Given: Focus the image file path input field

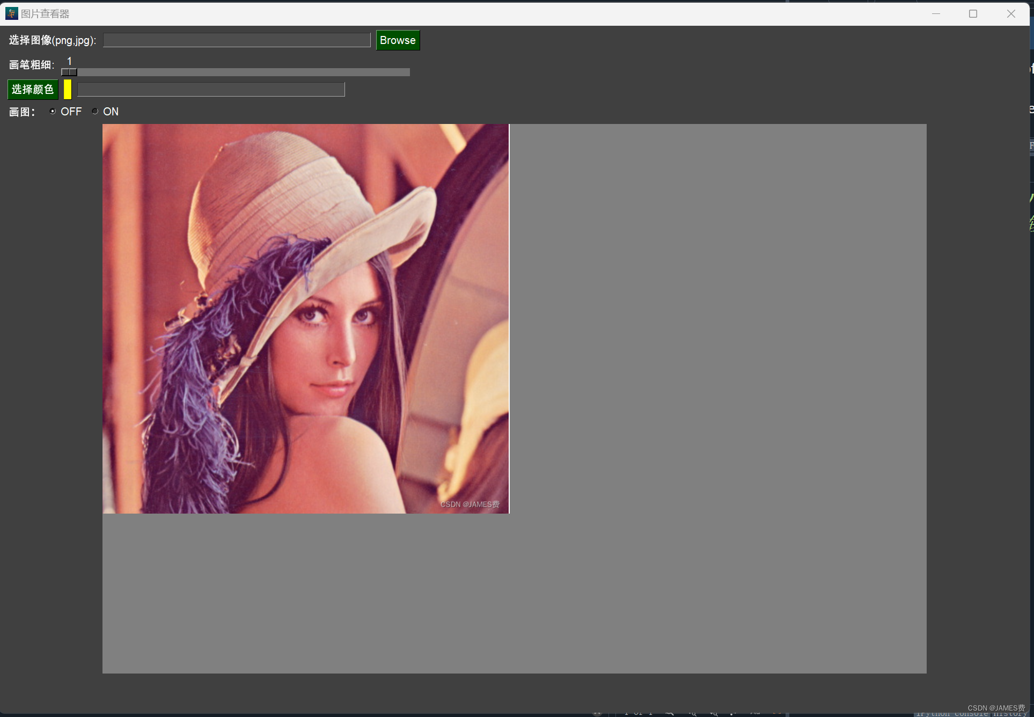Looking at the screenshot, I should (x=237, y=40).
